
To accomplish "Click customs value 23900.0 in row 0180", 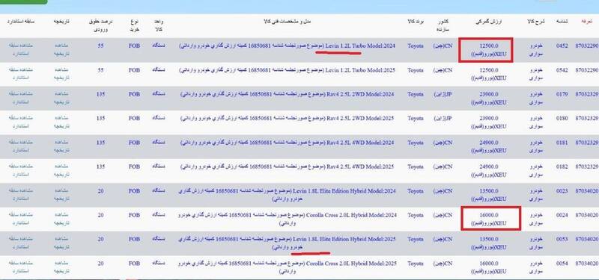I will [489, 119].
